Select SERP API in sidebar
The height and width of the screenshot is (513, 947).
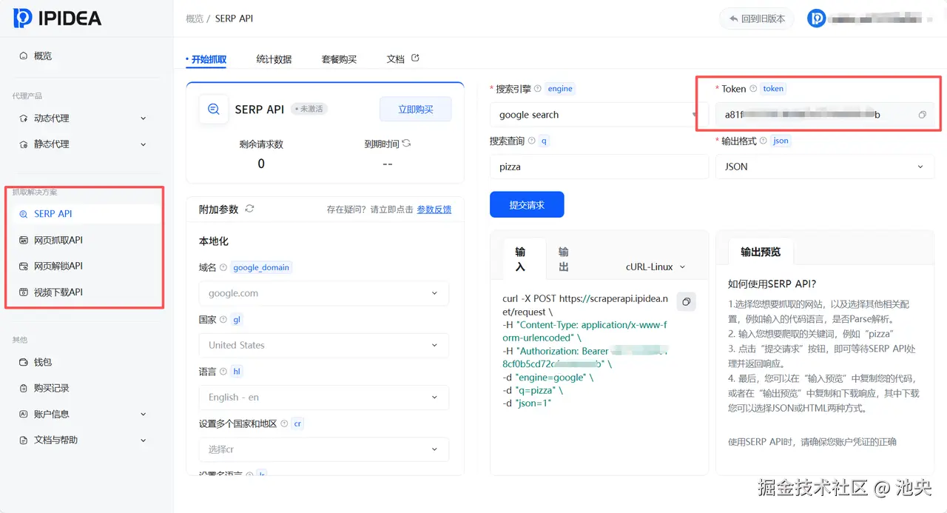click(87, 214)
